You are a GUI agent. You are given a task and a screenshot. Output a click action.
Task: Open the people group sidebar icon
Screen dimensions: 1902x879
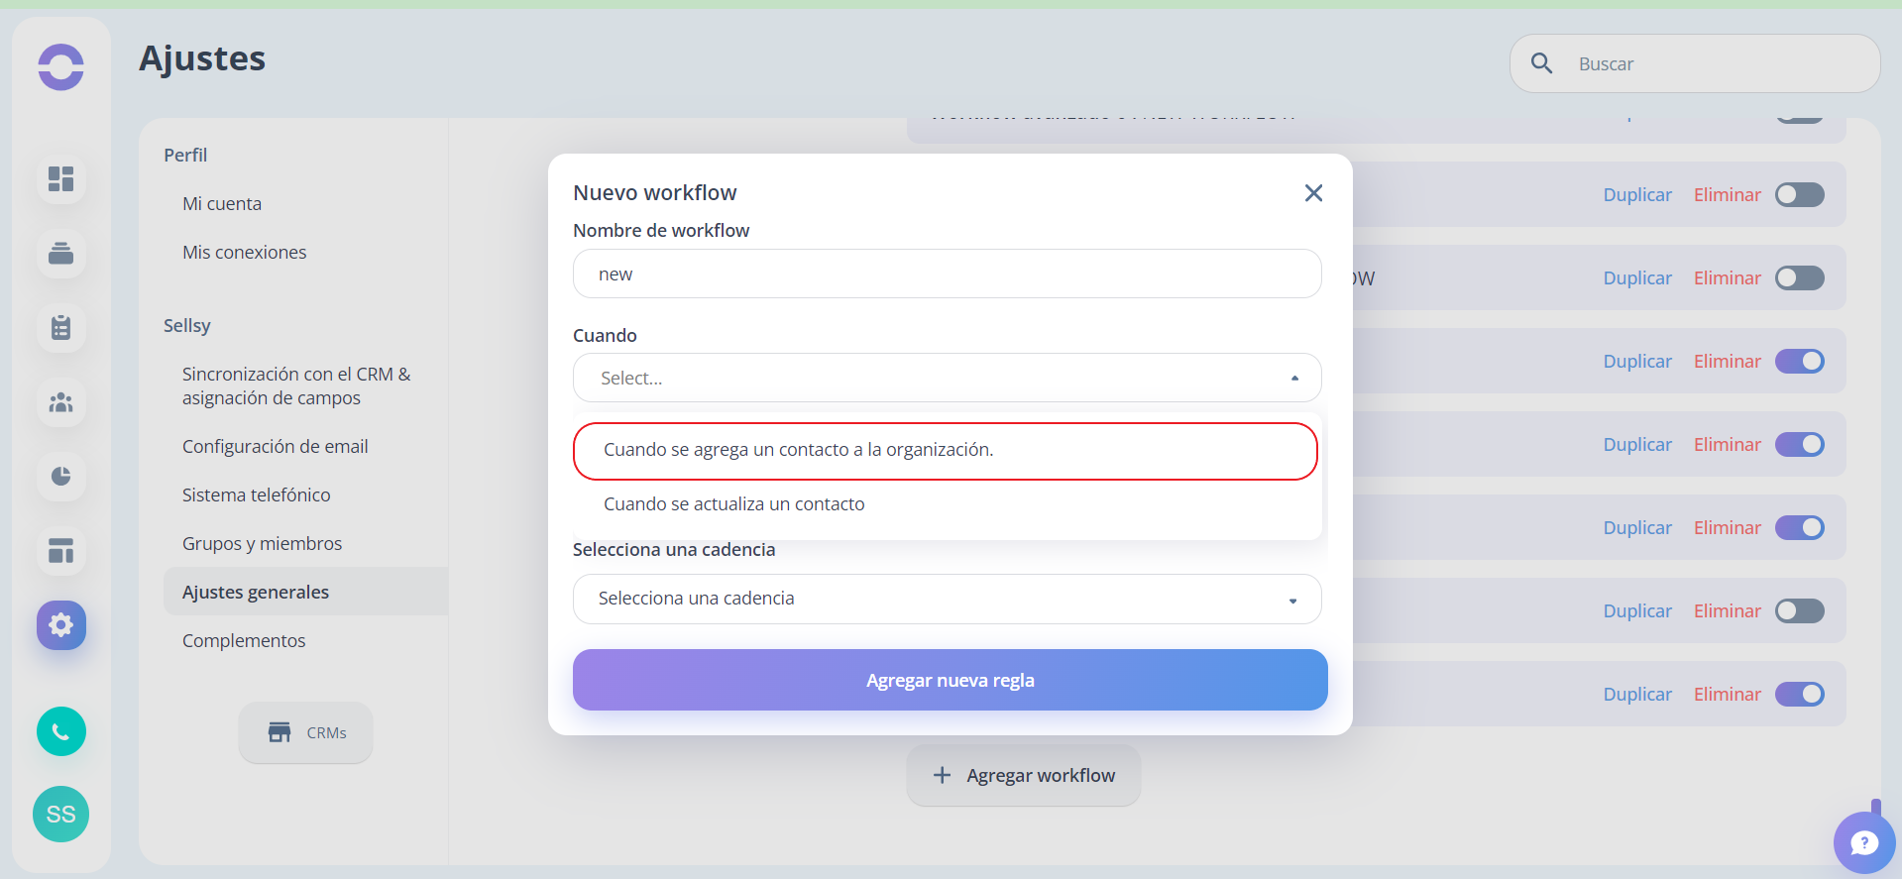pyautogui.click(x=61, y=402)
